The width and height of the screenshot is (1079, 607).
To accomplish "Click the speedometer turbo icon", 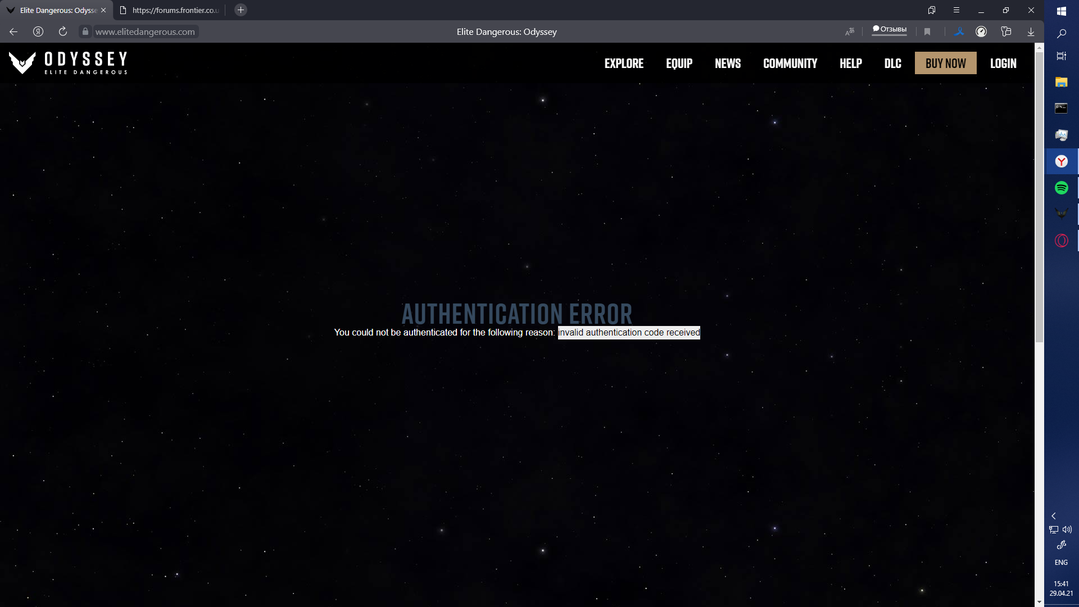I will coord(981,31).
